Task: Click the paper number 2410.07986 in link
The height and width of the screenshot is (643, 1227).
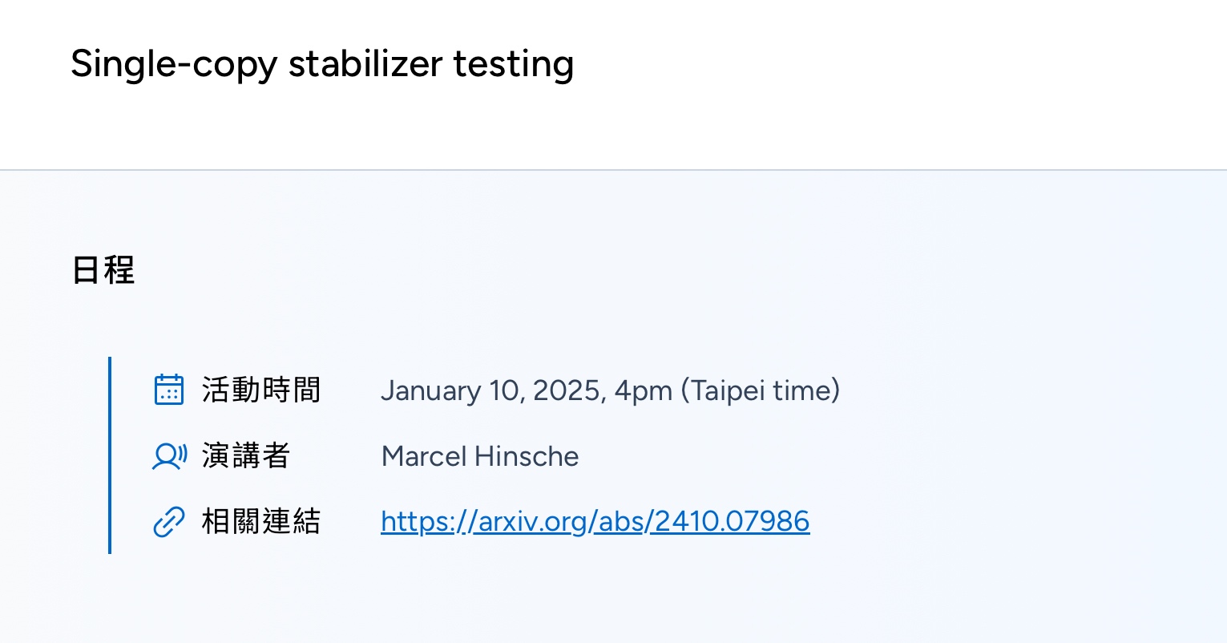Action: coord(732,521)
